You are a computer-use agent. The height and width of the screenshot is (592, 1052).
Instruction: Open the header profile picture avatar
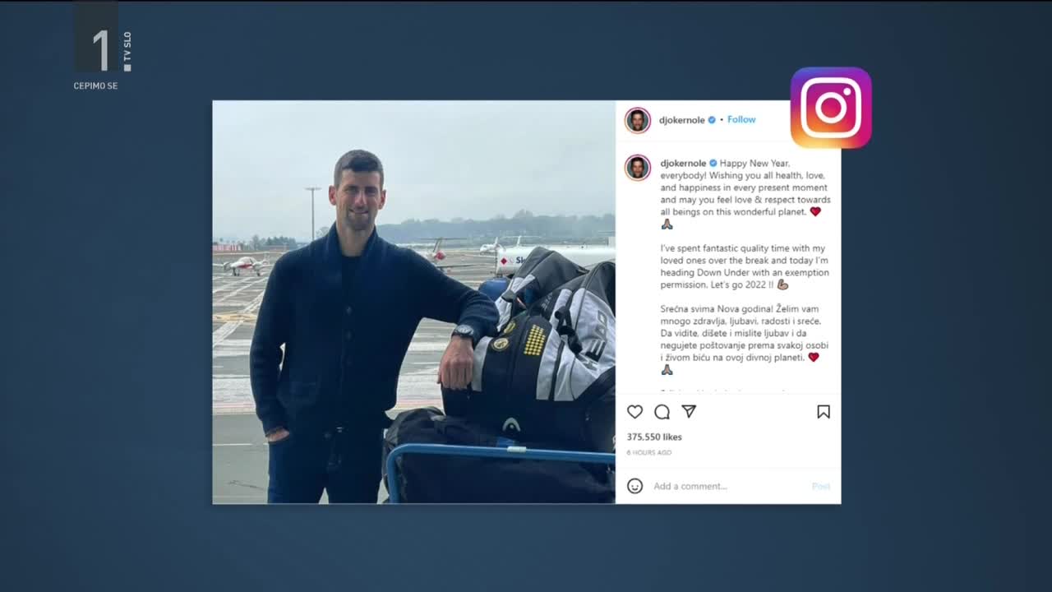(637, 120)
